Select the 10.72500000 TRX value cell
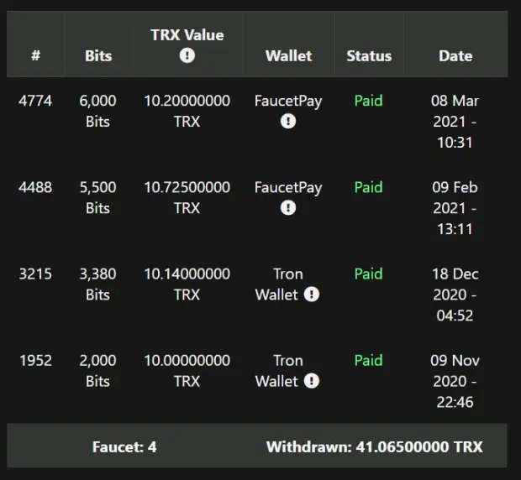Image resolution: width=521 pixels, height=480 pixels. pyautogui.click(x=187, y=198)
